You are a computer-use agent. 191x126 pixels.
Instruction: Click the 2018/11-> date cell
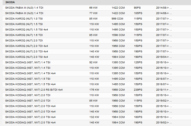click(x=164, y=90)
